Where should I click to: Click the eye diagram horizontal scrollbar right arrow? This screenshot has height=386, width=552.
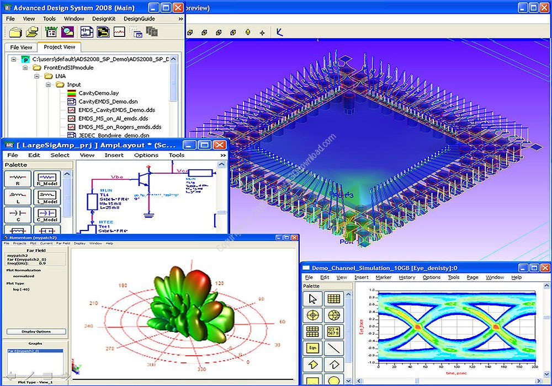(x=538, y=380)
